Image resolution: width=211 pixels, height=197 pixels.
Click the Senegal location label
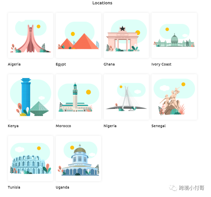[159, 126]
